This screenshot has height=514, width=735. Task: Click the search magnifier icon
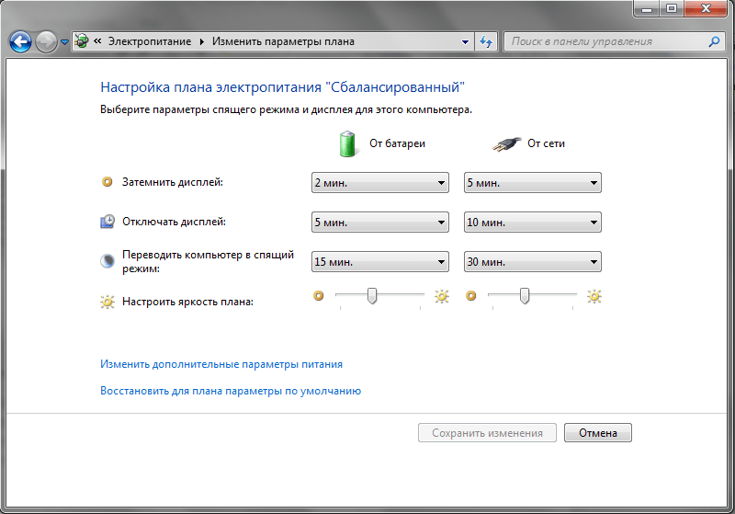pos(714,41)
